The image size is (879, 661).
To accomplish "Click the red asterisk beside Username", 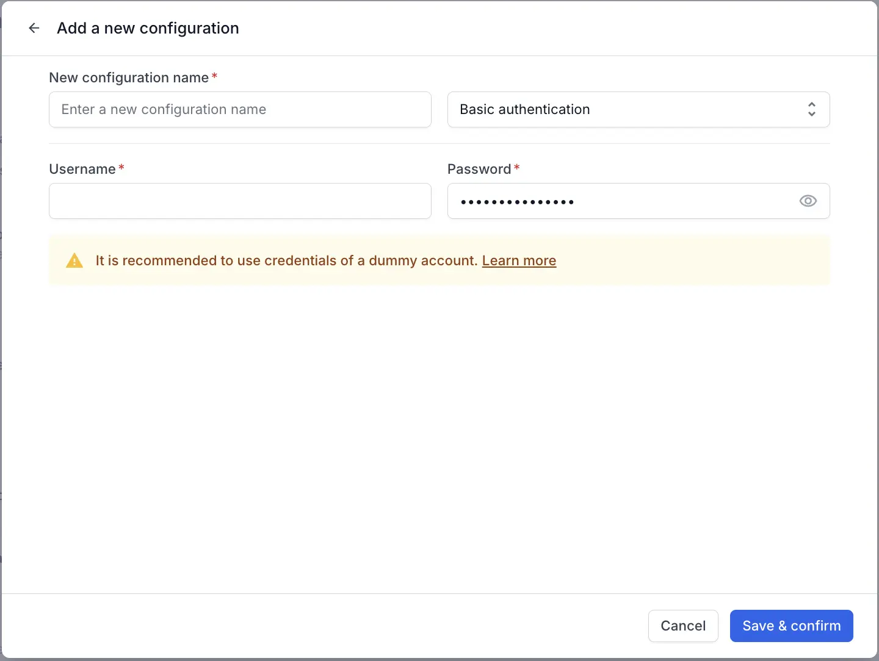I will 121,168.
